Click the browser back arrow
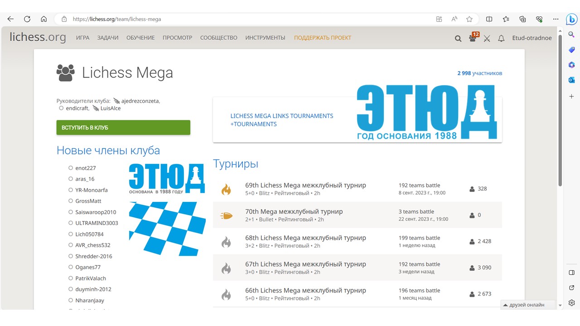Viewport: 580px width, 326px height. 10,19
